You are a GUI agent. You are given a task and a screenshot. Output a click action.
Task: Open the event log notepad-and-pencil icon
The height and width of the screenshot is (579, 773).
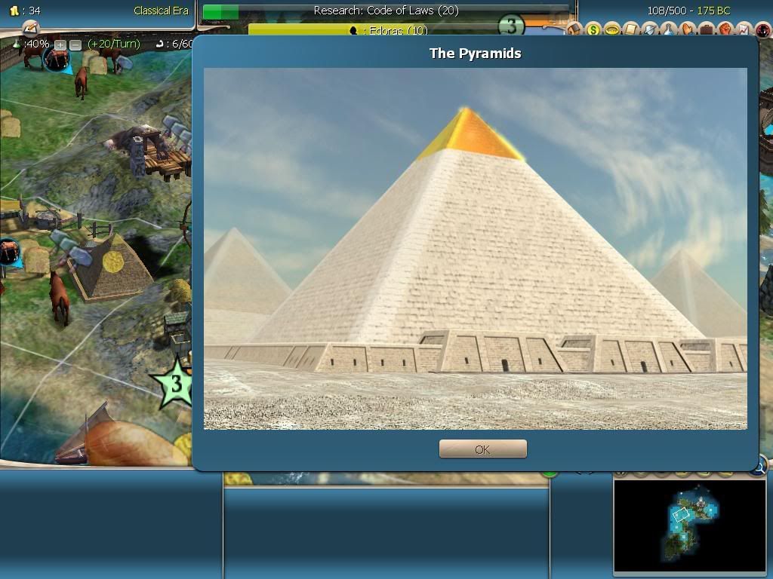[30, 28]
